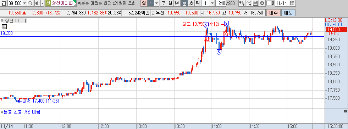Open the dropdown arrow next to speaker icon
Image resolution: width=348 pixels, height=129 pixels.
click(42, 3)
